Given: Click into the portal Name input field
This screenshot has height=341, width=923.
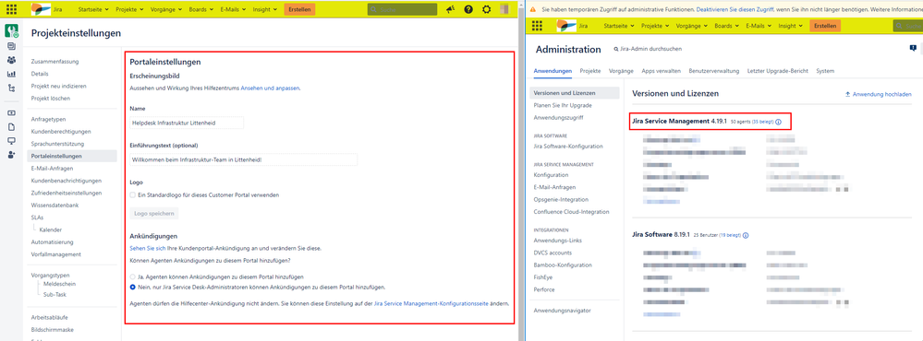Looking at the screenshot, I should 187,123.
